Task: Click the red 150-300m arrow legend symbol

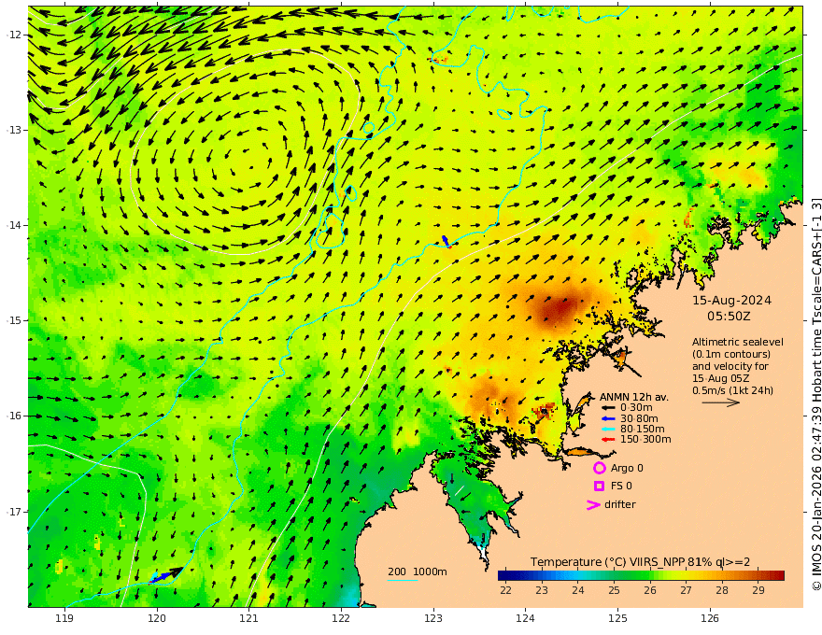Action: [607, 439]
